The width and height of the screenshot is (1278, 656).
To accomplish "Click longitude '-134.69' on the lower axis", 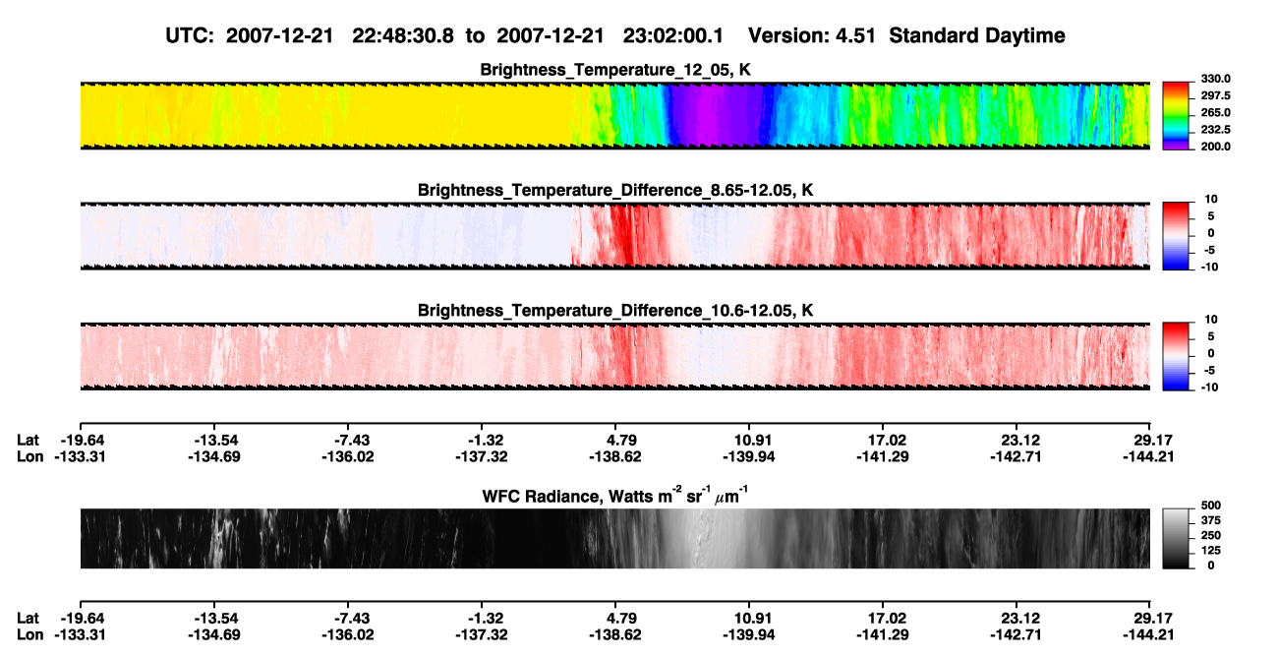I will (213, 634).
